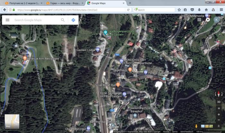Click the Bellevue Alm Restaurant marker
The width and height of the screenshot is (225, 133).
(x=25, y=58)
